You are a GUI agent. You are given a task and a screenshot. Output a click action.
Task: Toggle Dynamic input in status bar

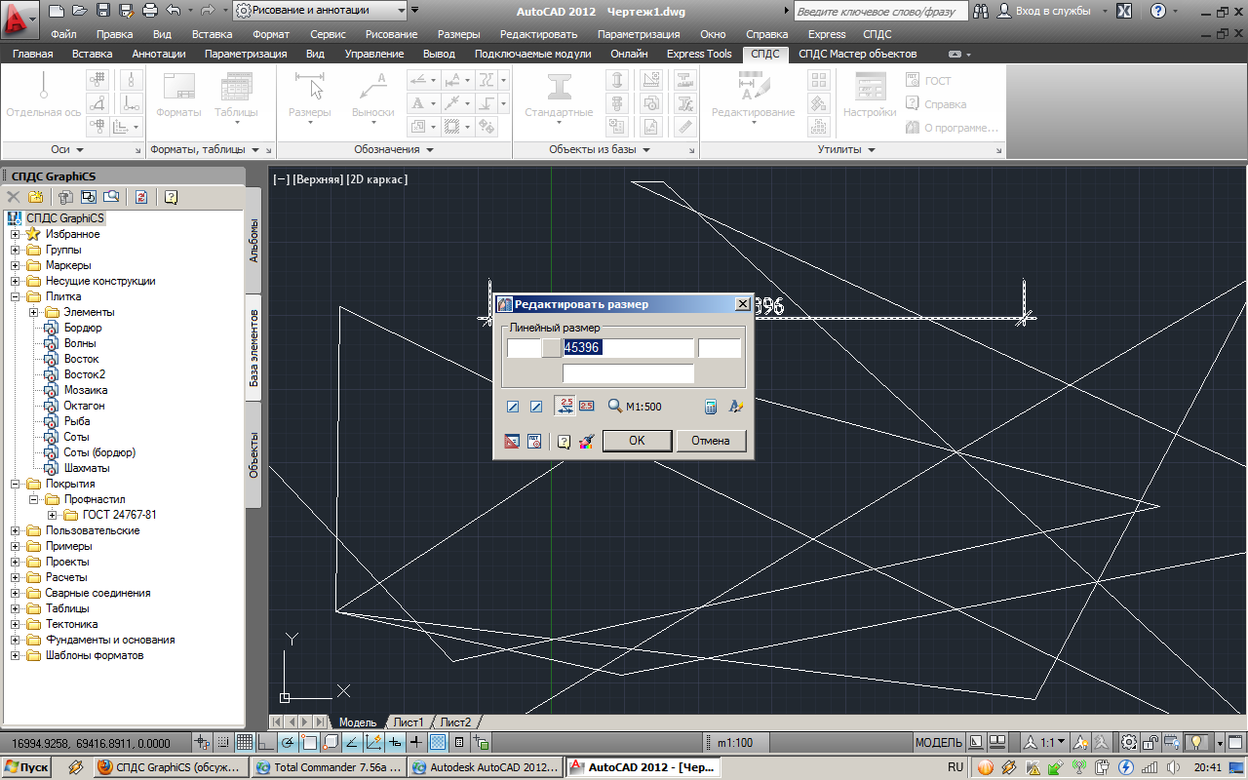point(396,743)
